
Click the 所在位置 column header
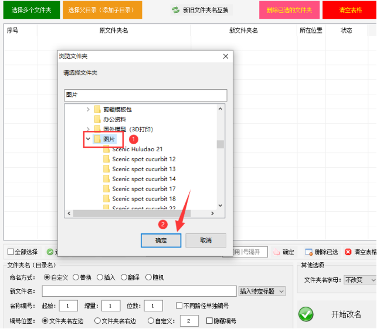(311, 30)
